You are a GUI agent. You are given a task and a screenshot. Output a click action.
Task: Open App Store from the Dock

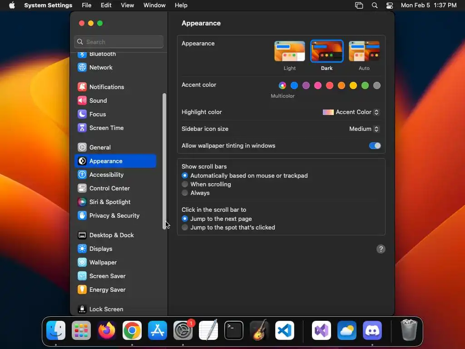coord(158,330)
